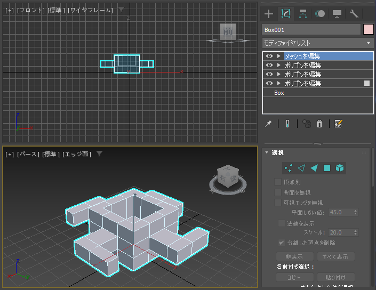
Task: Click 平面しきい値 value field 45.0
Action: click(340, 212)
